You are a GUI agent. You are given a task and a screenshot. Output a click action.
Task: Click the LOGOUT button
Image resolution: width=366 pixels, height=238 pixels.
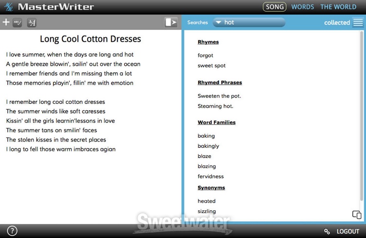pos(347,231)
